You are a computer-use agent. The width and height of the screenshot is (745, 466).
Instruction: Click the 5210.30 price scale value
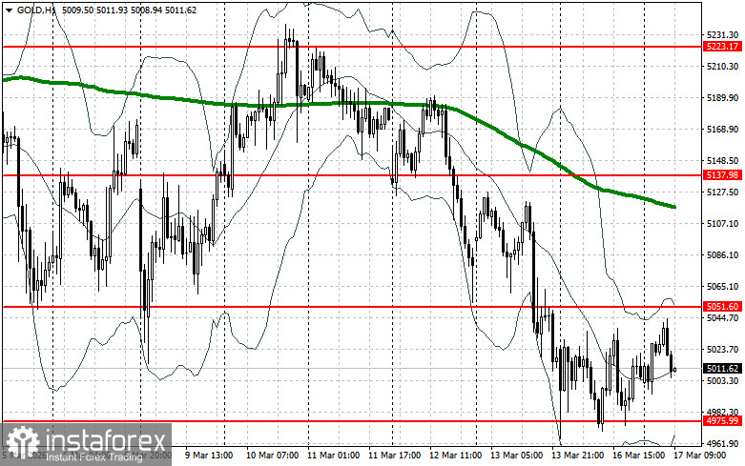pyautogui.click(x=722, y=67)
